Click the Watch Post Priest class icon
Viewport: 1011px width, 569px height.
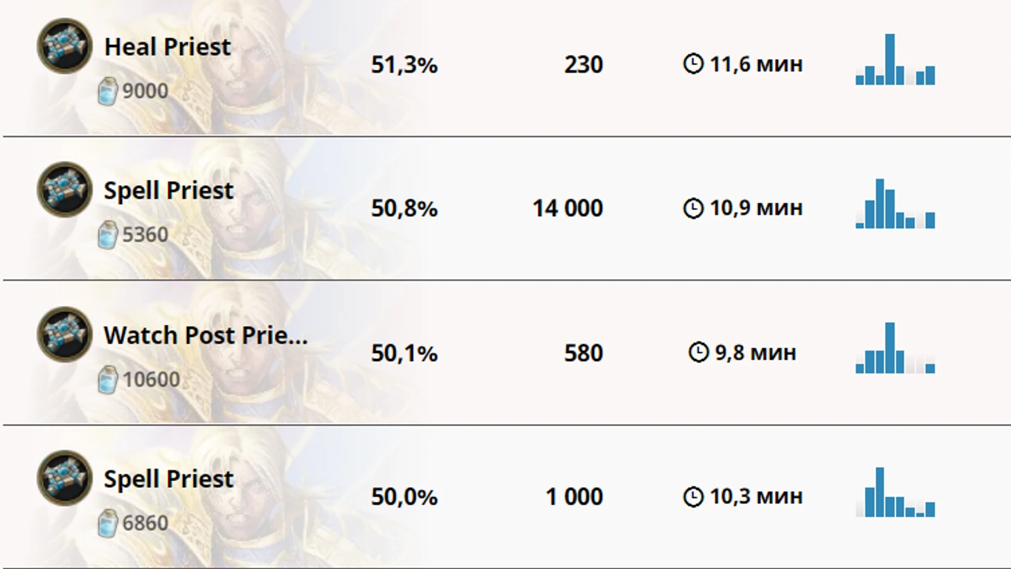coord(64,334)
